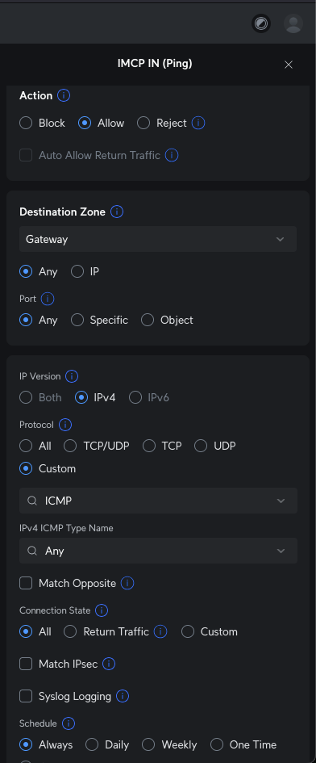Image resolution: width=316 pixels, height=763 pixels.
Task: Open the ICMP protocol dropdown
Action: click(158, 501)
